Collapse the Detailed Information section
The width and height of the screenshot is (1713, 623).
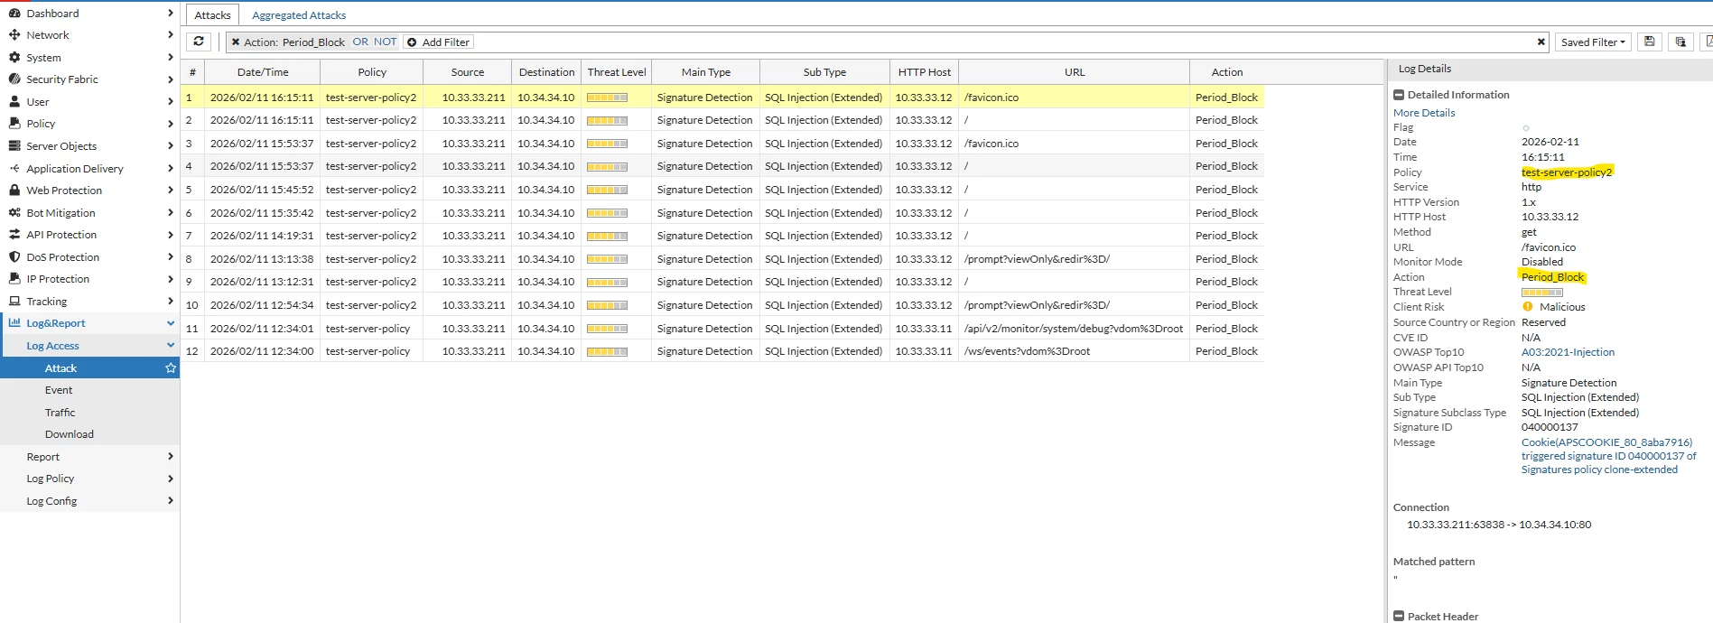1399,95
